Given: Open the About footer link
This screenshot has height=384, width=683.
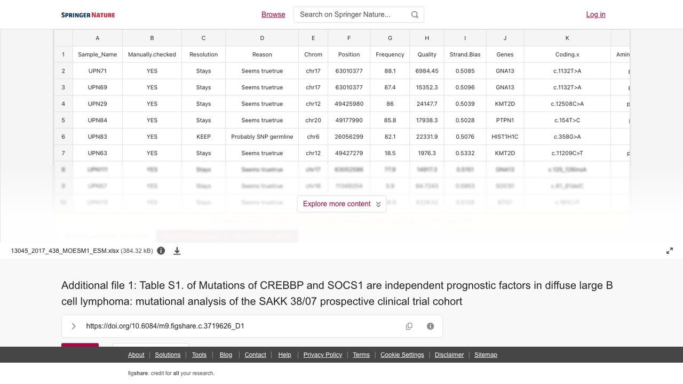Looking at the screenshot, I should [x=136, y=355].
